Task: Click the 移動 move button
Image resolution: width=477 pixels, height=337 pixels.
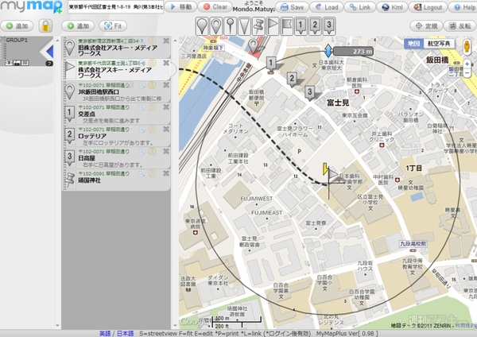Action: (180, 6)
